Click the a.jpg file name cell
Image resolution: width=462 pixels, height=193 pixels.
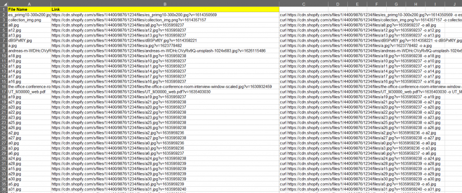(29, 46)
